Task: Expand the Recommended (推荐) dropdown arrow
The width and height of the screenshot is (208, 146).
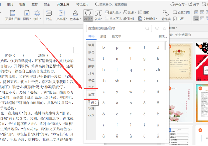Action: click(x=177, y=28)
